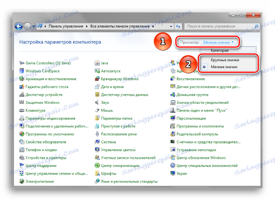Image resolution: width=275 pixels, height=201 pixels.
Task: Expand the arrow after Все элементы панели управления
Action: 153,26
